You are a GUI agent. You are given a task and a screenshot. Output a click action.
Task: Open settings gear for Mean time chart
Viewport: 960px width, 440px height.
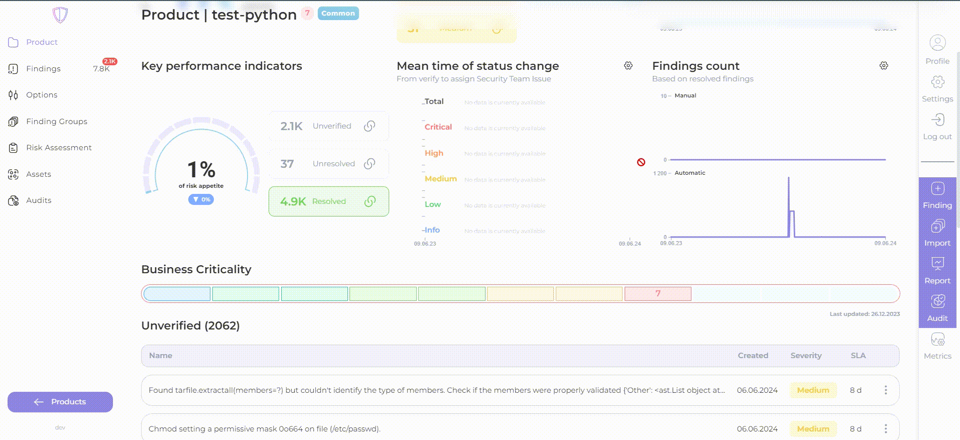628,66
